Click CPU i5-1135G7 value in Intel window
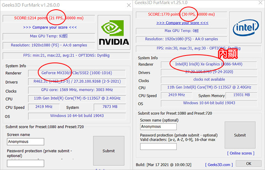 (209, 87)
